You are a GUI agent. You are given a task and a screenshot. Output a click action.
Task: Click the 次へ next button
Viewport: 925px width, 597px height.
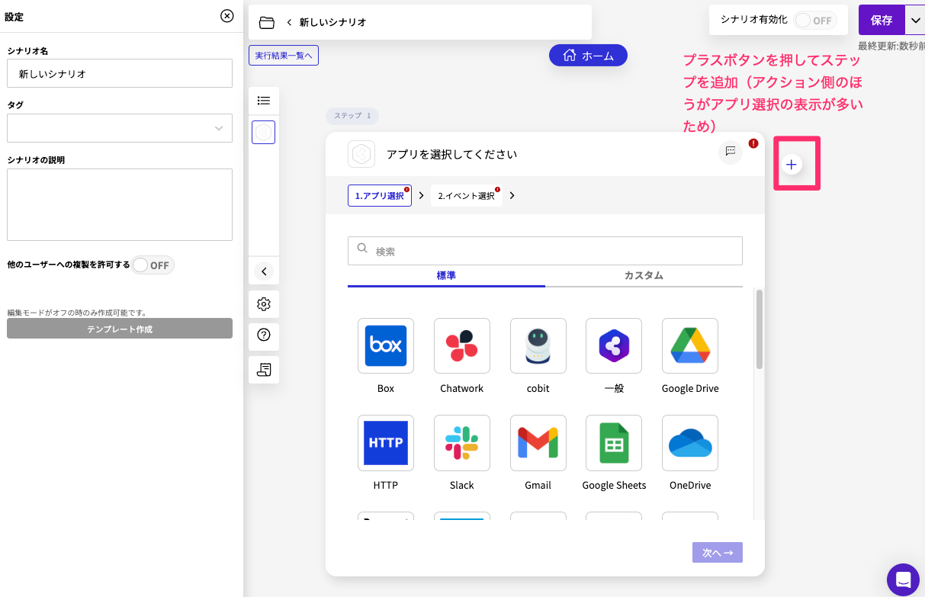point(718,553)
